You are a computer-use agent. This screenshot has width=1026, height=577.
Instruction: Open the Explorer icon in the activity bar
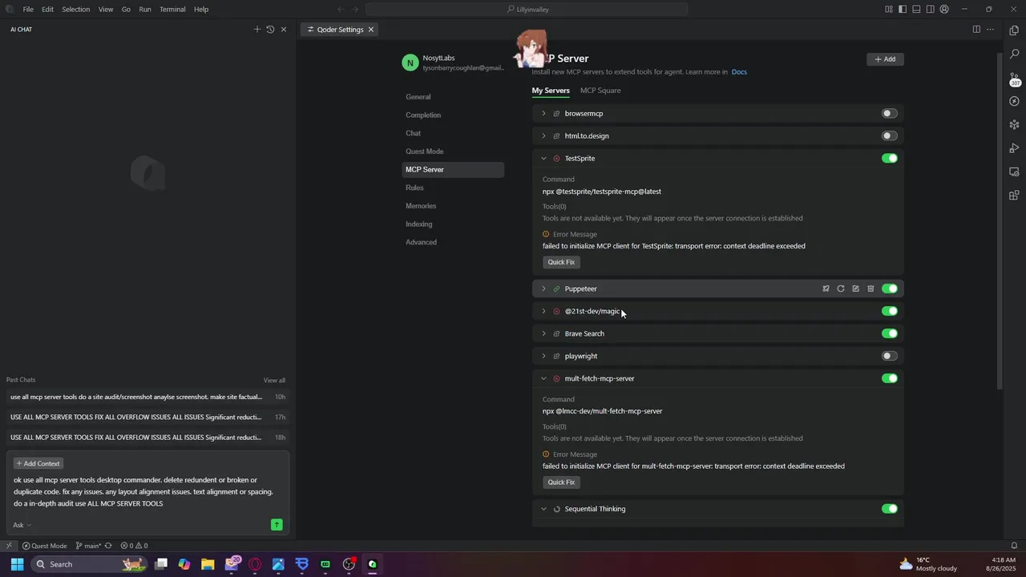[x=1014, y=30]
